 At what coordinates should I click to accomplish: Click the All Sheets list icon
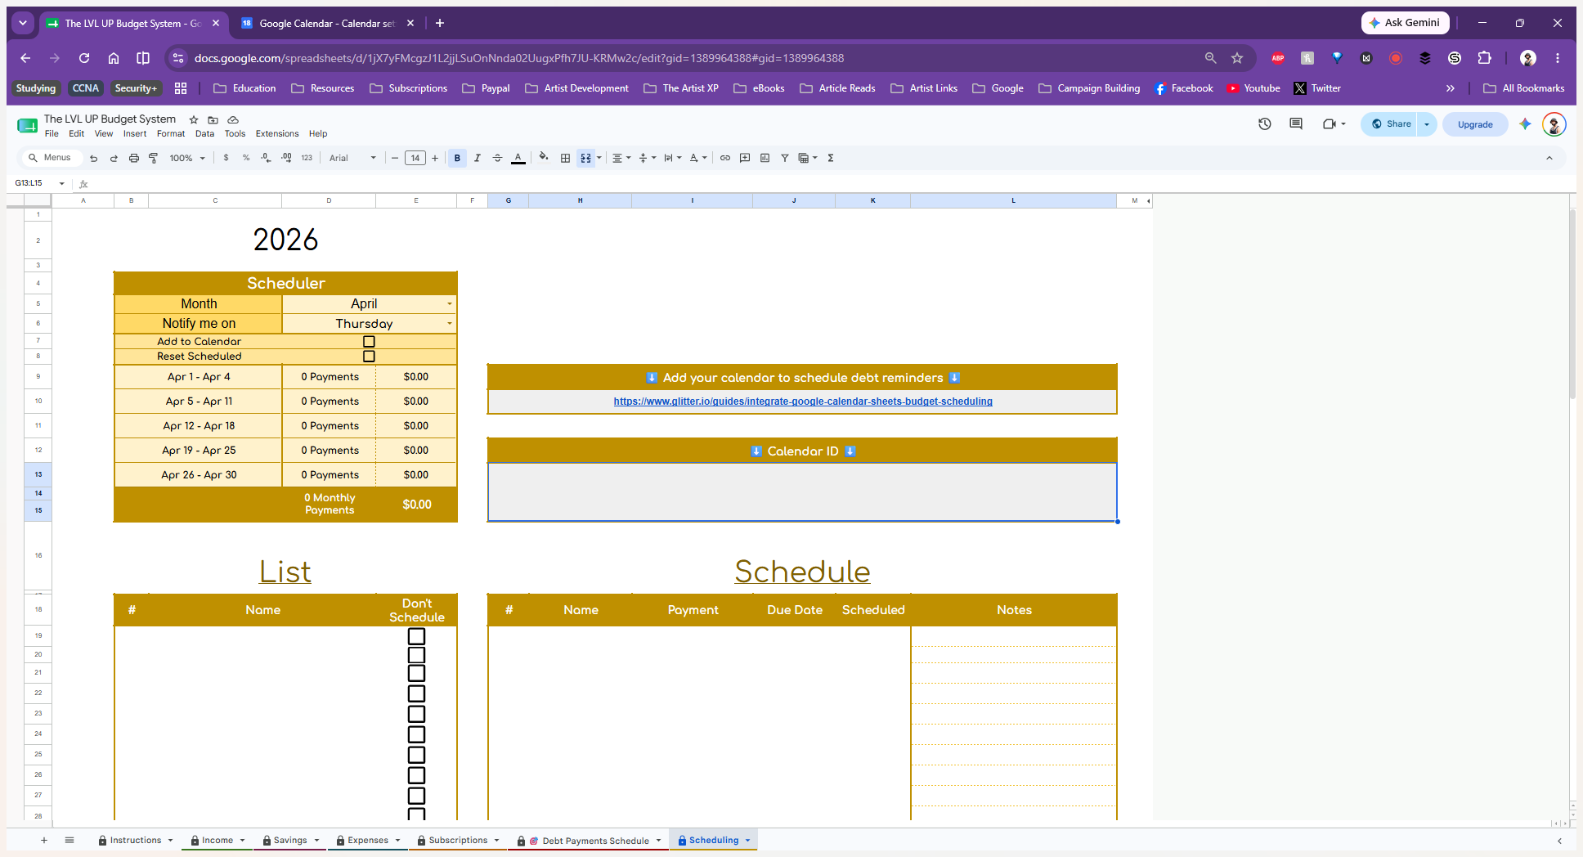[70, 840]
